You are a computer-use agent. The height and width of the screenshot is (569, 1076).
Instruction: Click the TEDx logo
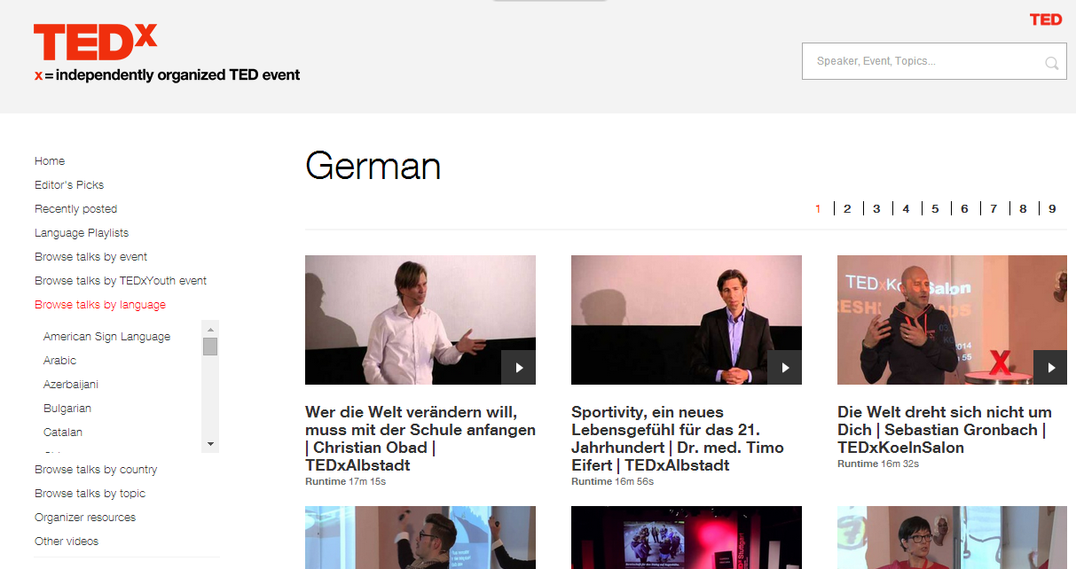click(96, 43)
